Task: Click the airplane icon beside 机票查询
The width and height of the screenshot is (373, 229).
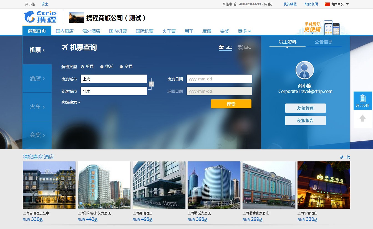Action: click(x=65, y=47)
